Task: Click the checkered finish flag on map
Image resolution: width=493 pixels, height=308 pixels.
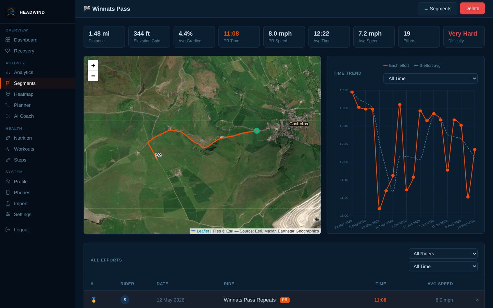Action: point(159,156)
